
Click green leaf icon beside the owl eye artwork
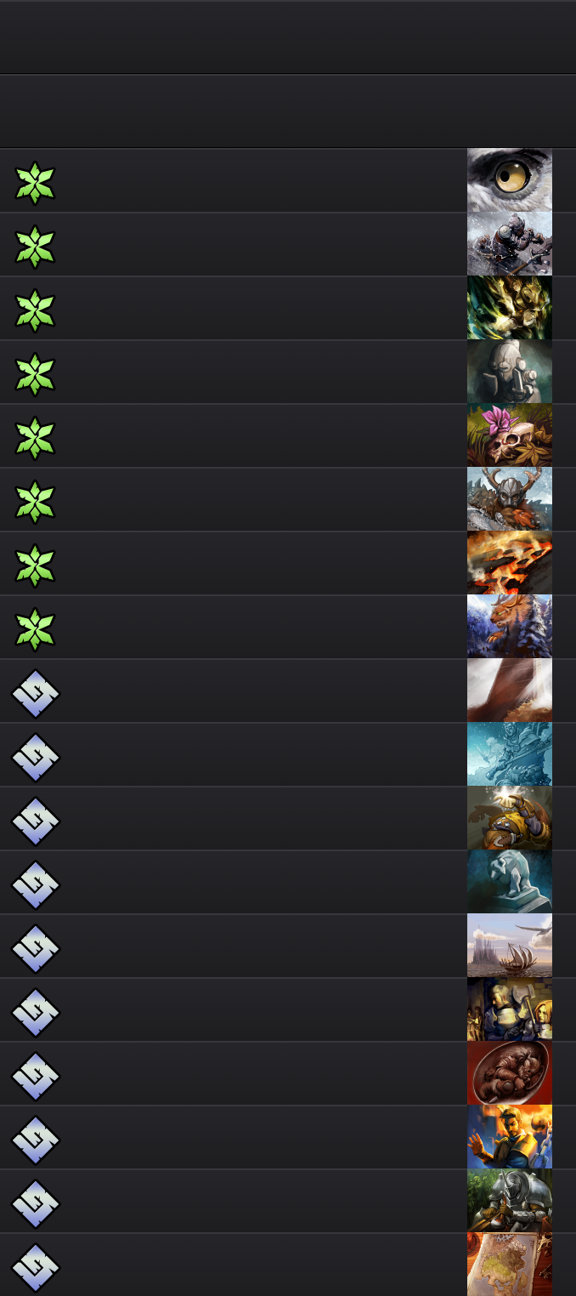[35, 183]
